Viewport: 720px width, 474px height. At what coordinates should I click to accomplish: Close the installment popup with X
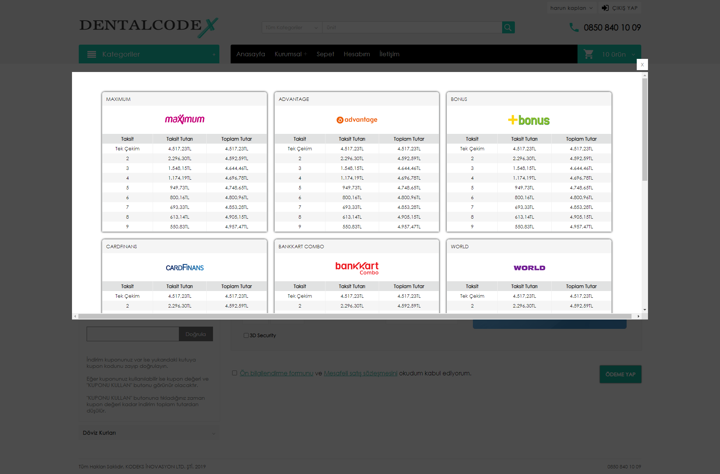[642, 64]
